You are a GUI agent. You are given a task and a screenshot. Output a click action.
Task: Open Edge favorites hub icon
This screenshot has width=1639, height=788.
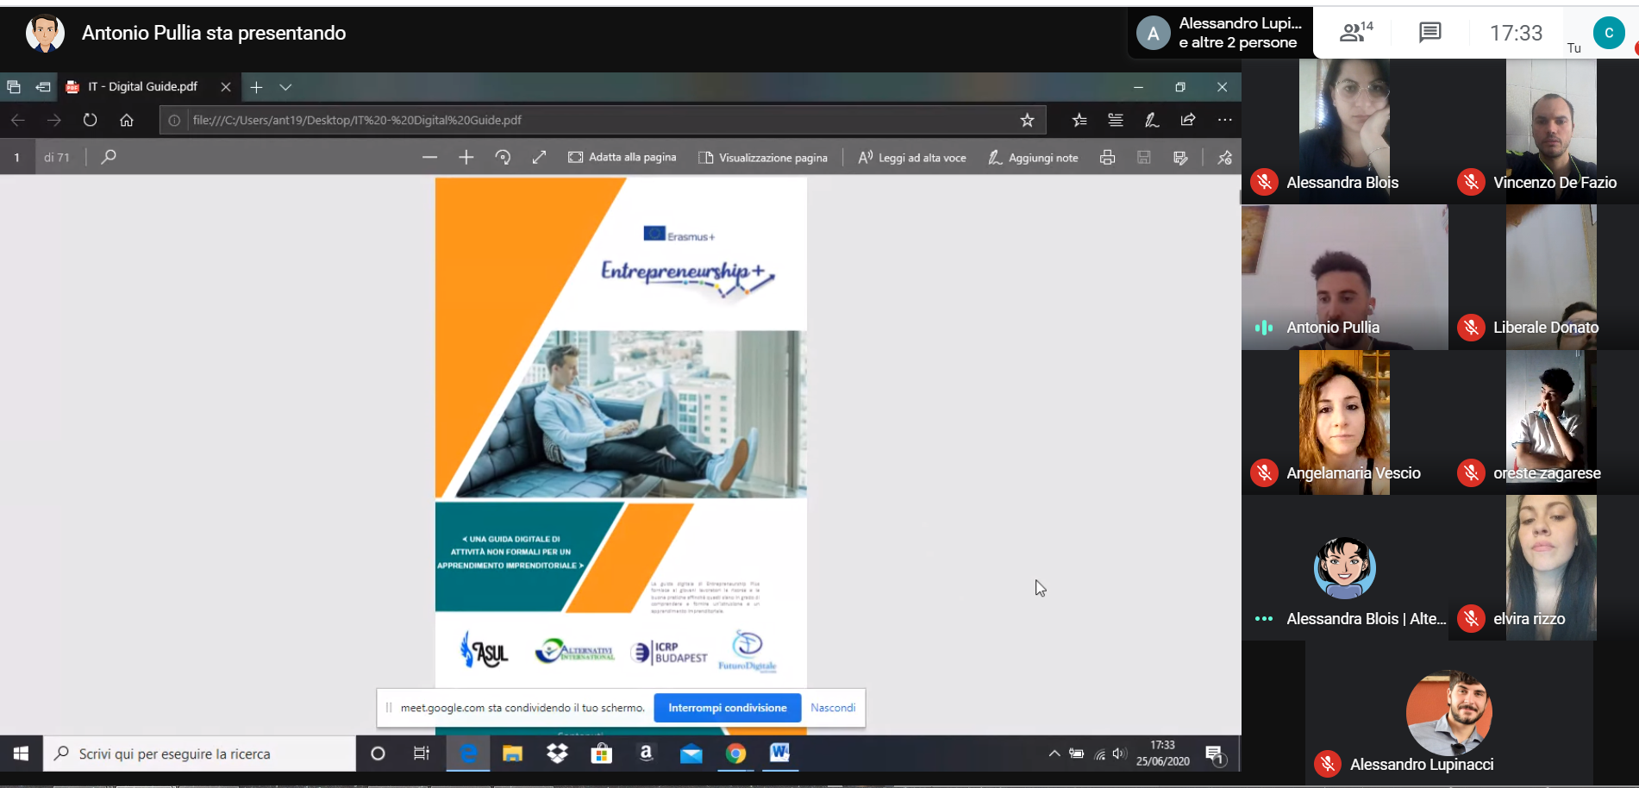click(x=1079, y=120)
